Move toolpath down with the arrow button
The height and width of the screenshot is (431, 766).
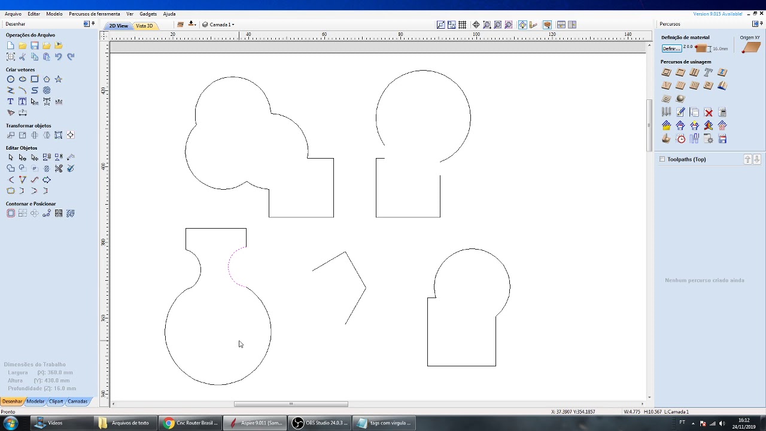757,159
